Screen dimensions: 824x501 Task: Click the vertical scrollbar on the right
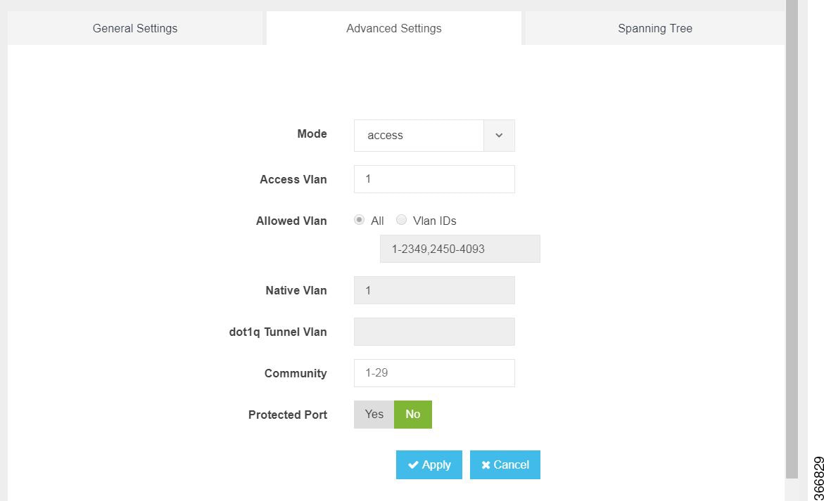pyautogui.click(x=792, y=239)
